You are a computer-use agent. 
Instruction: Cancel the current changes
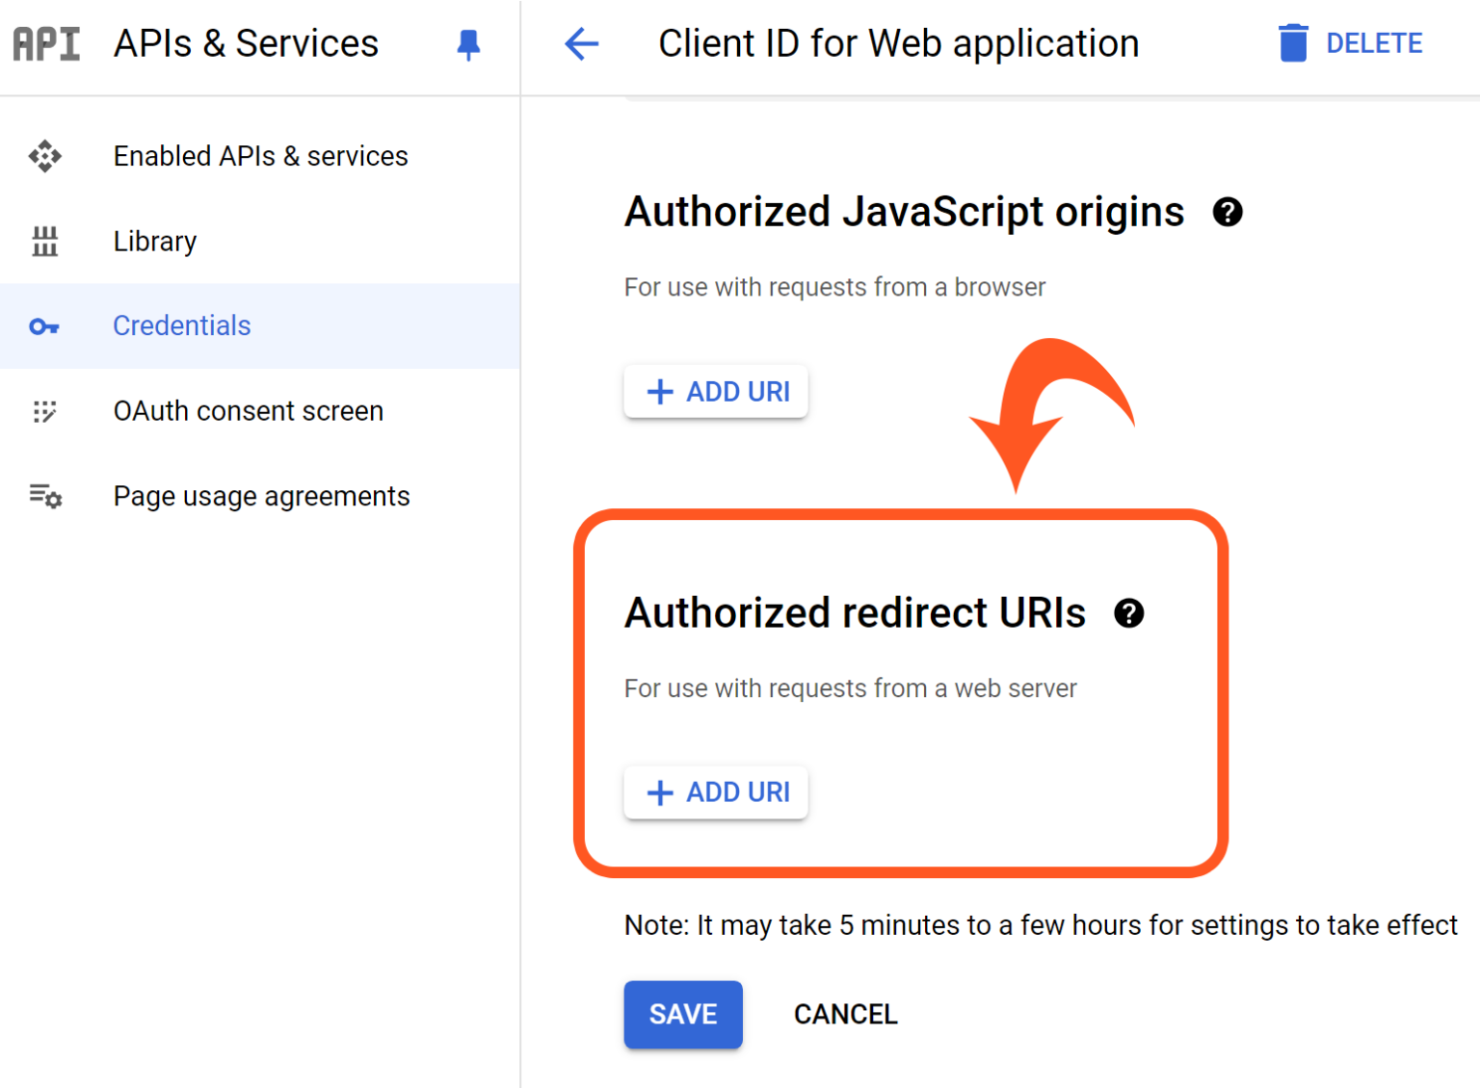[x=845, y=1014]
